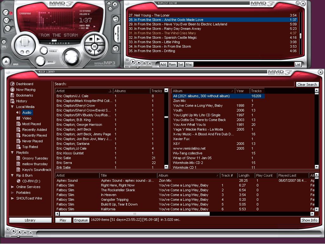Viewport: 325px width, 244px height.
Task: Sort tracks by the Title column header
Action: pyautogui.click(x=128, y=175)
